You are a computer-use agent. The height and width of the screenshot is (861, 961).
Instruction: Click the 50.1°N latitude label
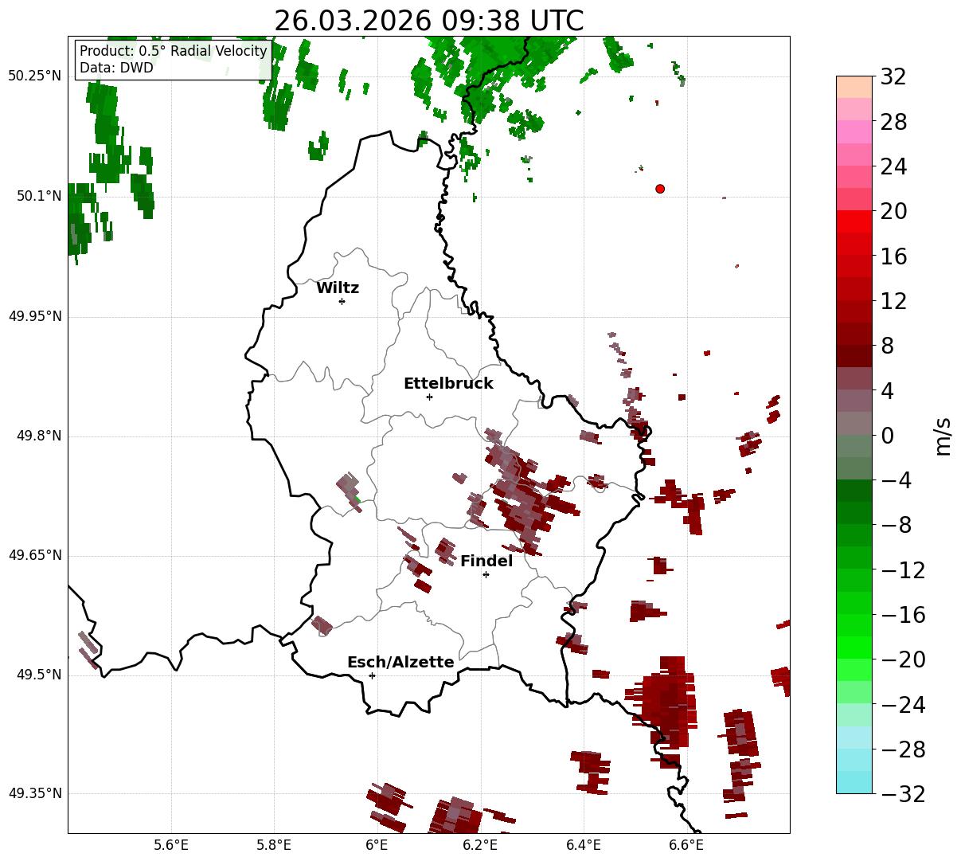pos(39,196)
